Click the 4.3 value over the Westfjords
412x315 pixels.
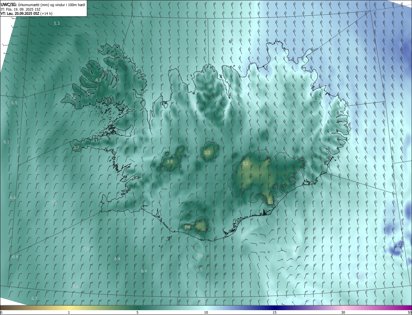coord(98,80)
